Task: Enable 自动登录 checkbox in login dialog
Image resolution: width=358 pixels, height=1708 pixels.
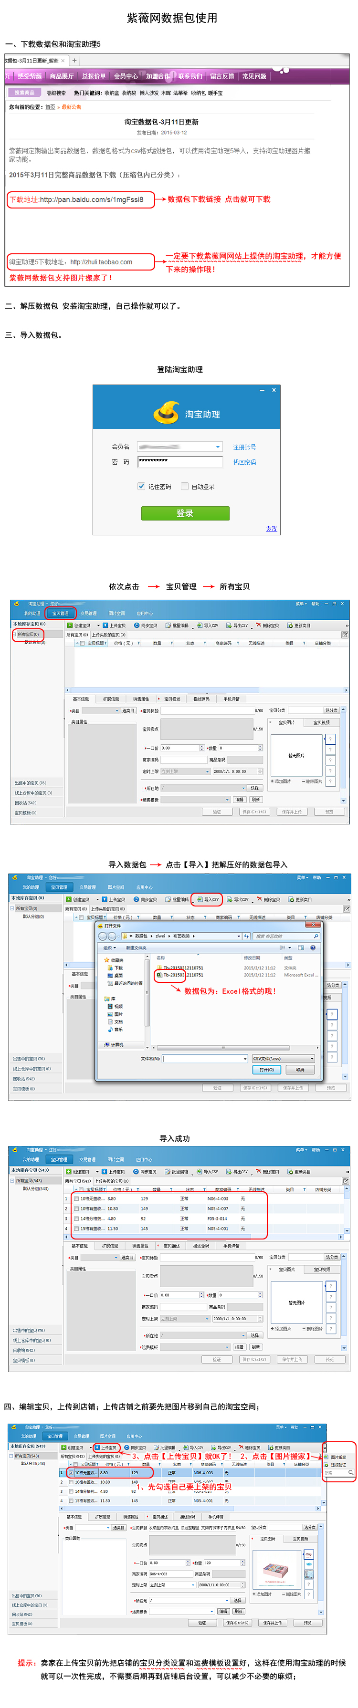Action: click(184, 486)
